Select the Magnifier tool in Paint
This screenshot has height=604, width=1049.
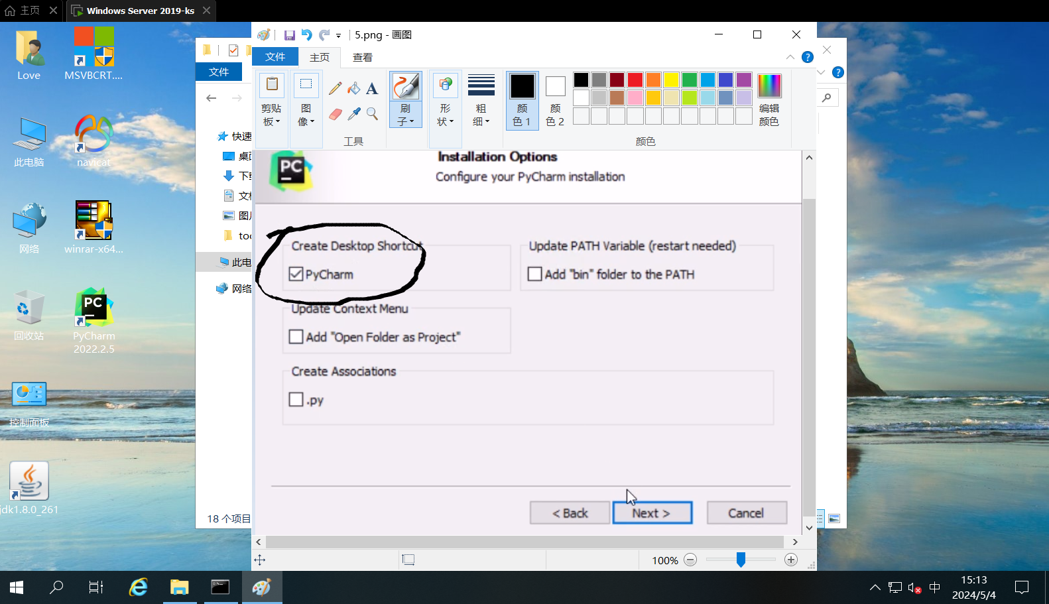[x=372, y=114]
